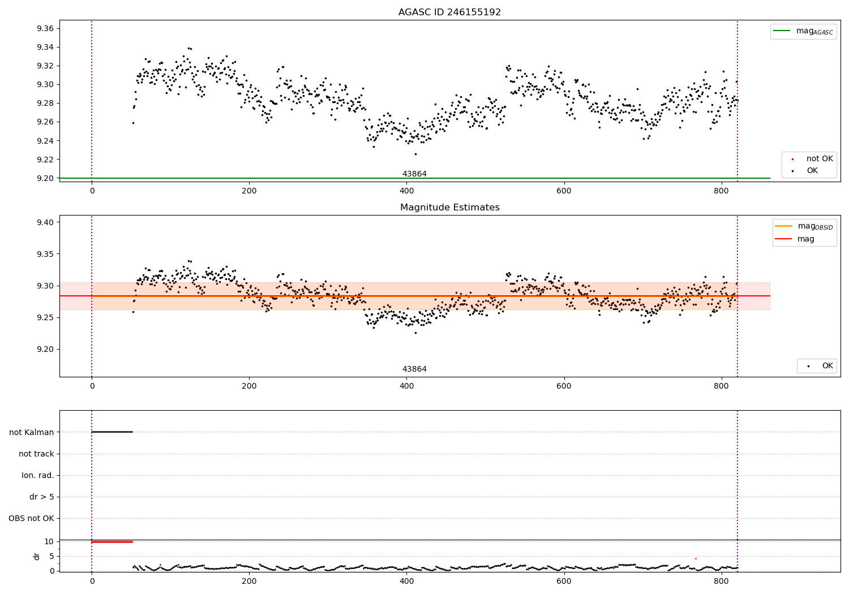Click the '9.40' tick label on middle plot
Image resolution: width=849 pixels, height=594 pixels.
45,222
